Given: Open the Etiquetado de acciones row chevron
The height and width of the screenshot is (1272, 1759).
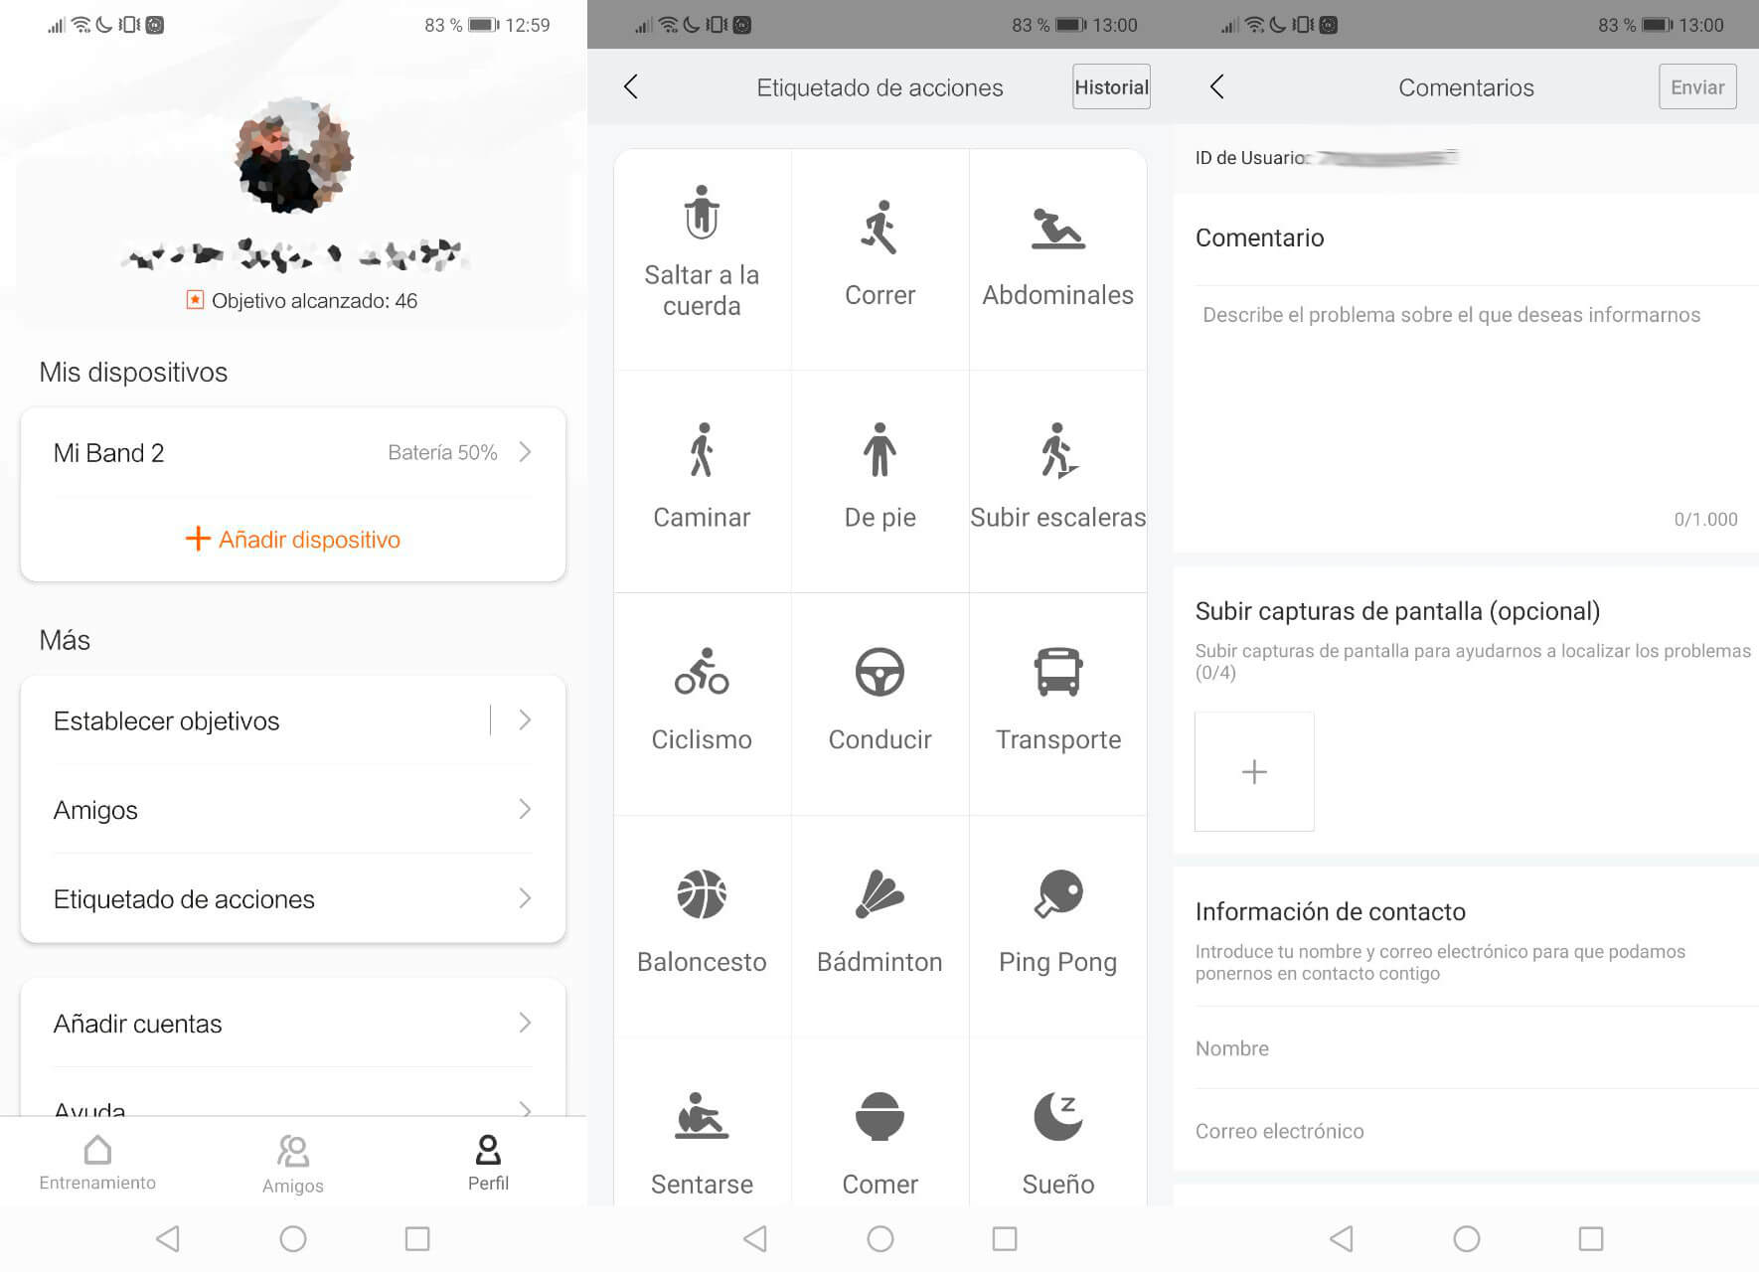Looking at the screenshot, I should 525,898.
